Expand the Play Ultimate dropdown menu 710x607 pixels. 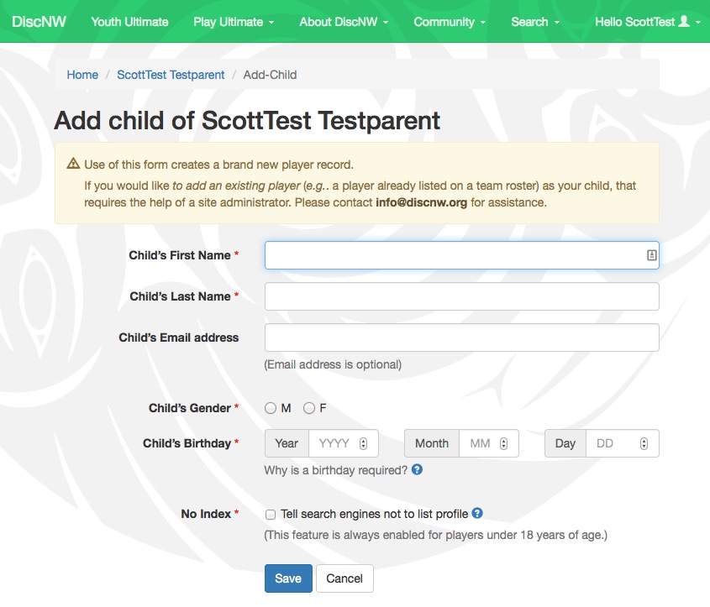click(234, 22)
